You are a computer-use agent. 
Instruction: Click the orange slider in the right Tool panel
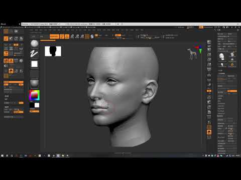232,91
